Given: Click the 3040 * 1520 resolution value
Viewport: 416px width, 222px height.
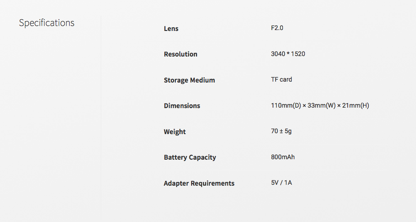Looking at the screenshot, I should tap(288, 54).
